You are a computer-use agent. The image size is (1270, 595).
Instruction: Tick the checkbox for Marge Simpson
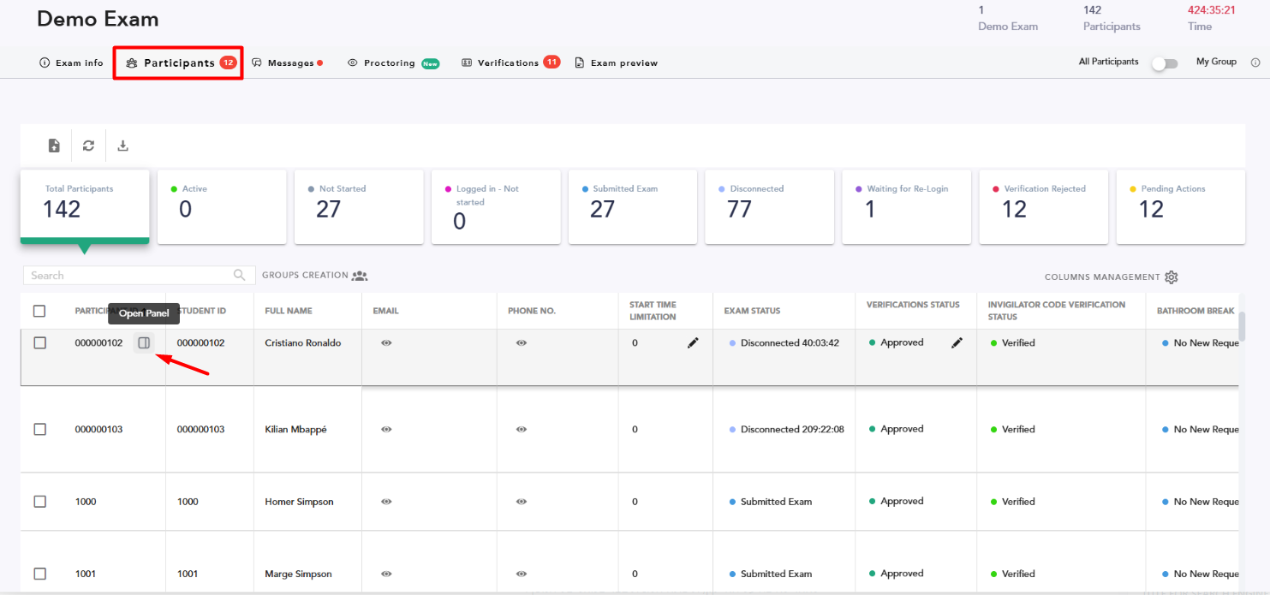(39, 574)
